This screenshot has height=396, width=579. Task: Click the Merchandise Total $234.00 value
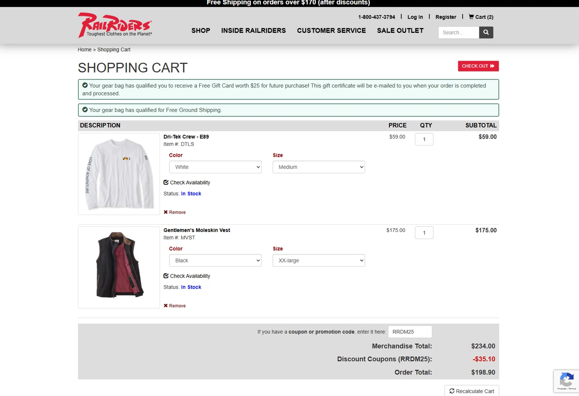click(483, 346)
